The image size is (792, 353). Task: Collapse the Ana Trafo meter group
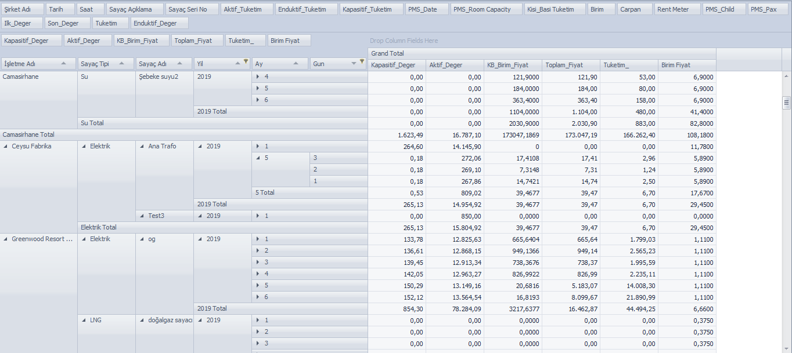point(142,146)
